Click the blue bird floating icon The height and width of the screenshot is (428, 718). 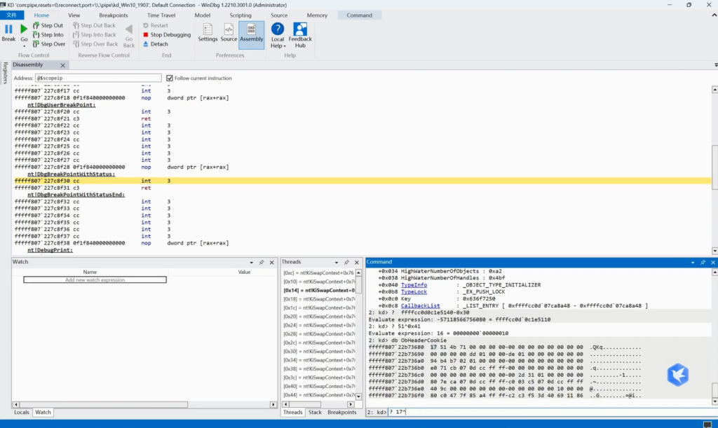click(x=678, y=375)
